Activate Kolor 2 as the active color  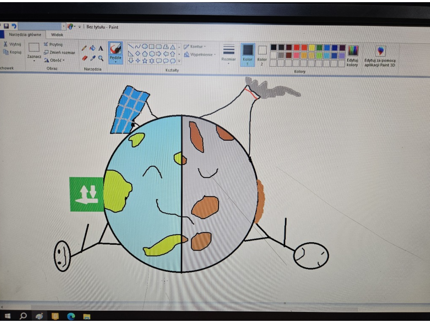(262, 54)
